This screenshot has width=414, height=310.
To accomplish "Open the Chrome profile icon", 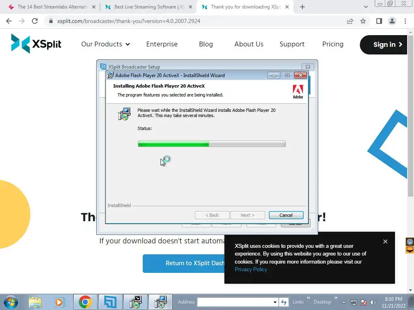I will 392,21.
